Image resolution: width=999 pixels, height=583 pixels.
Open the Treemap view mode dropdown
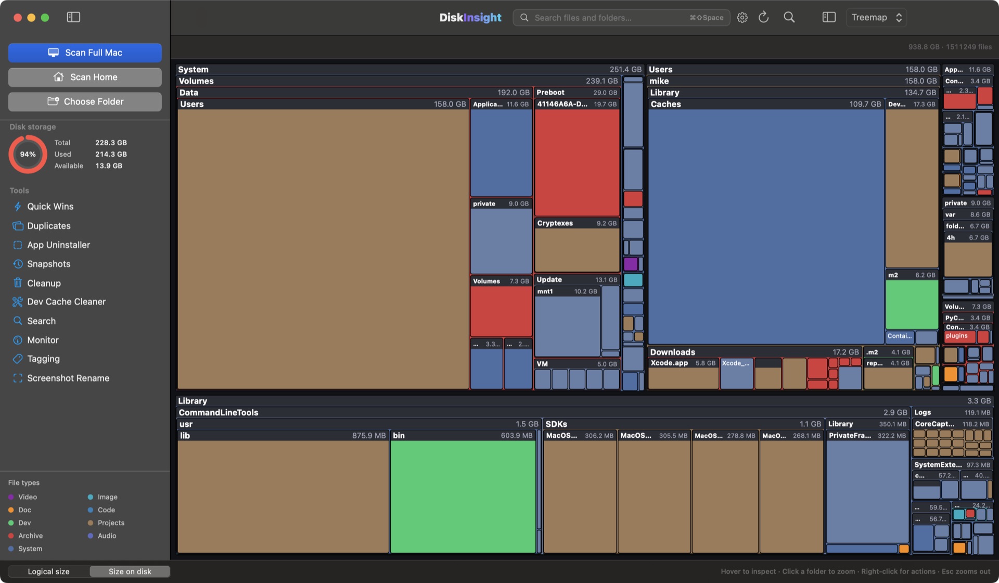click(876, 17)
